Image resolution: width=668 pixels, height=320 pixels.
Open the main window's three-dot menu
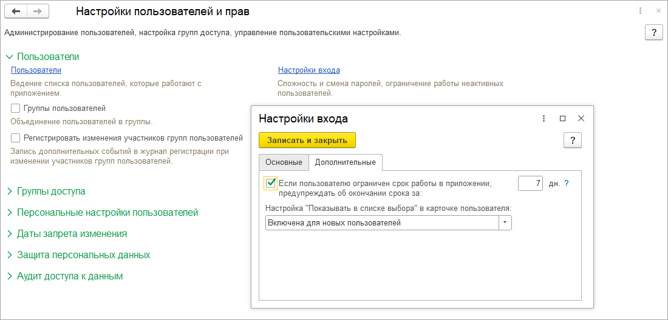pos(641,12)
